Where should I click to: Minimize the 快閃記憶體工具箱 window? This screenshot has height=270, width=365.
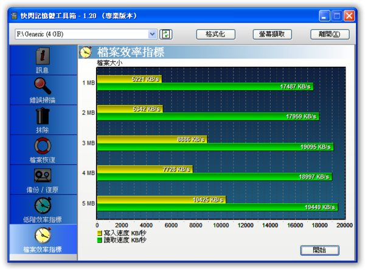[324, 16]
